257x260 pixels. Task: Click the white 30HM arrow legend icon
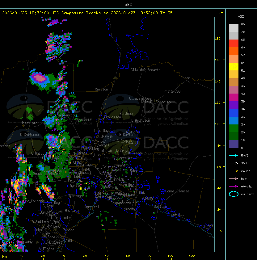click(x=234, y=163)
